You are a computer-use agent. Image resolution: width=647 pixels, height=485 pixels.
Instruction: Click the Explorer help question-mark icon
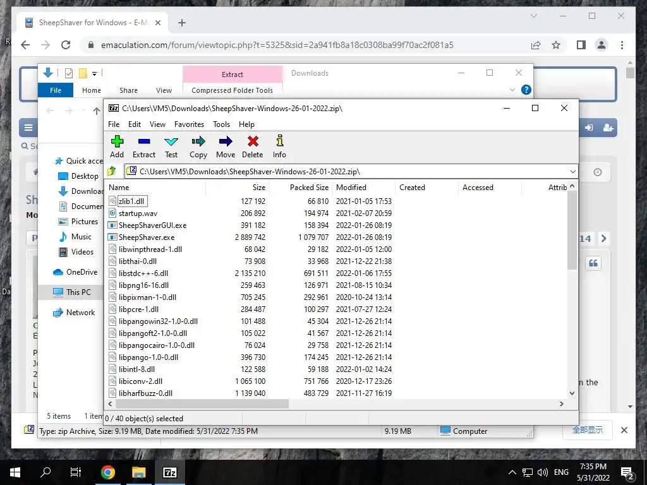[x=526, y=90]
